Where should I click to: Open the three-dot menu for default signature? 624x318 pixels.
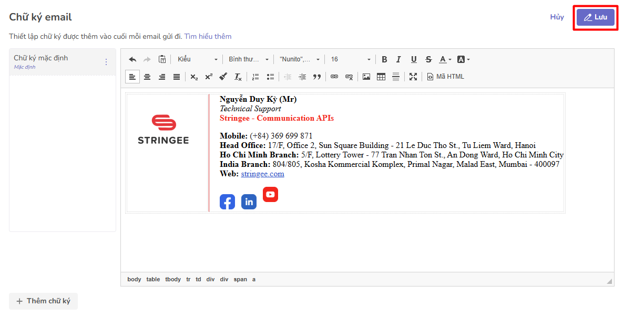(x=106, y=62)
